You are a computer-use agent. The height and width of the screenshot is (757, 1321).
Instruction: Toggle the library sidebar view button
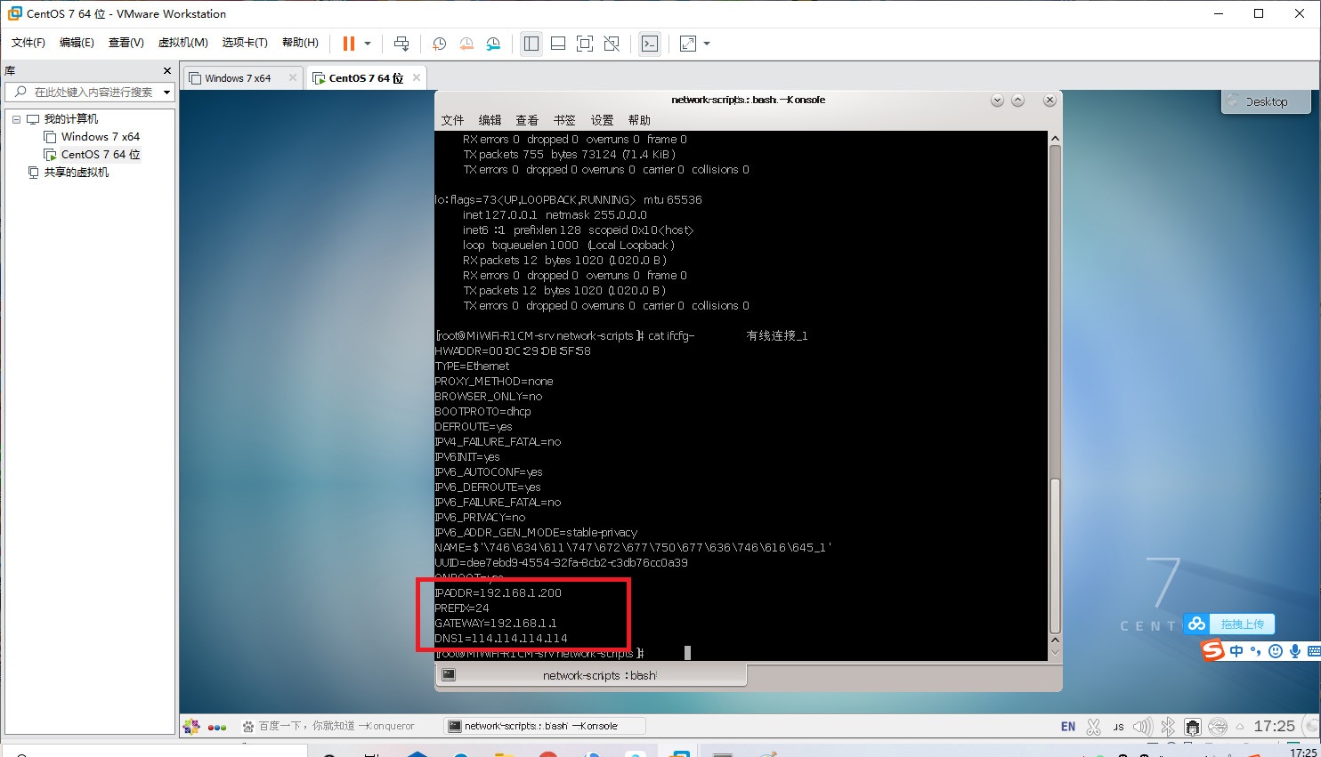click(x=531, y=44)
